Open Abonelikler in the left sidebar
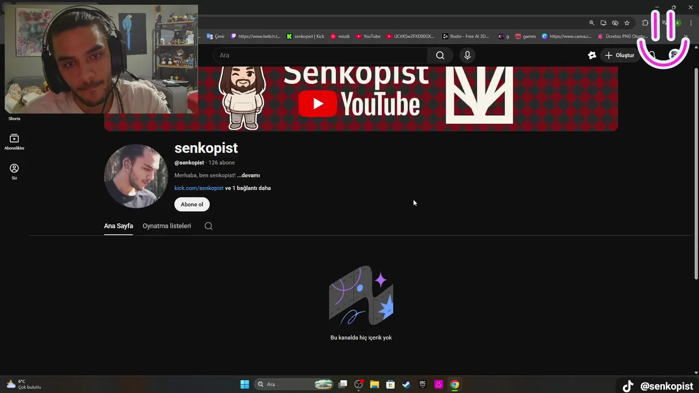The width and height of the screenshot is (699, 393). click(14, 142)
